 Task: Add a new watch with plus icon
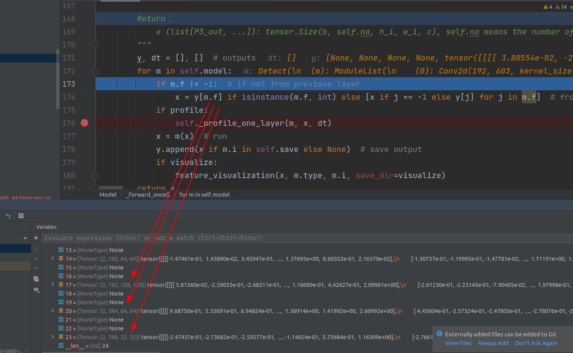click(x=36, y=238)
